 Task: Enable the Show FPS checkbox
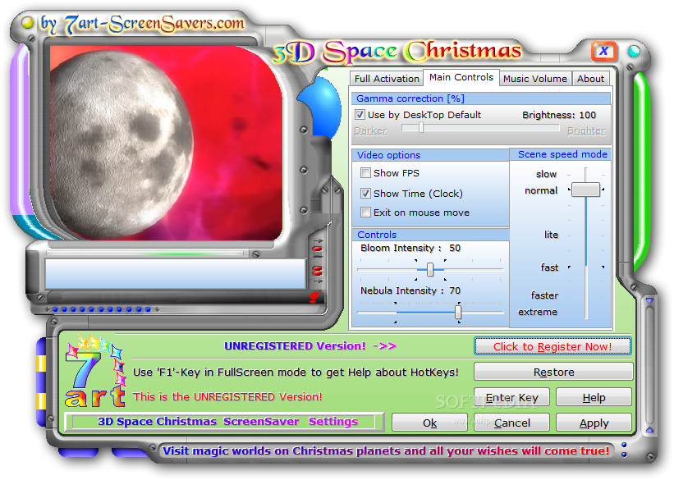coord(365,173)
